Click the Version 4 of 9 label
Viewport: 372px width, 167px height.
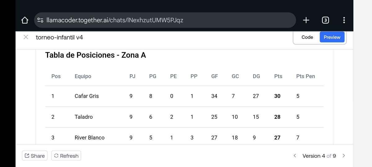[x=319, y=156]
